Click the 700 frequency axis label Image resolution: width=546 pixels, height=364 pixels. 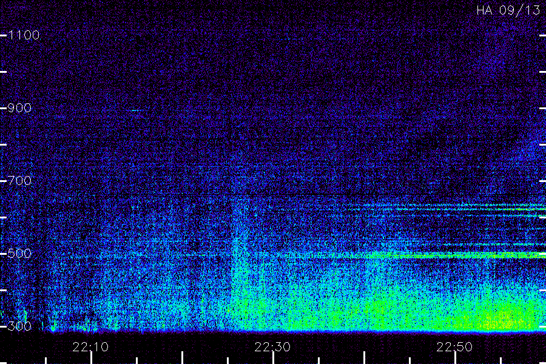coord(19,181)
